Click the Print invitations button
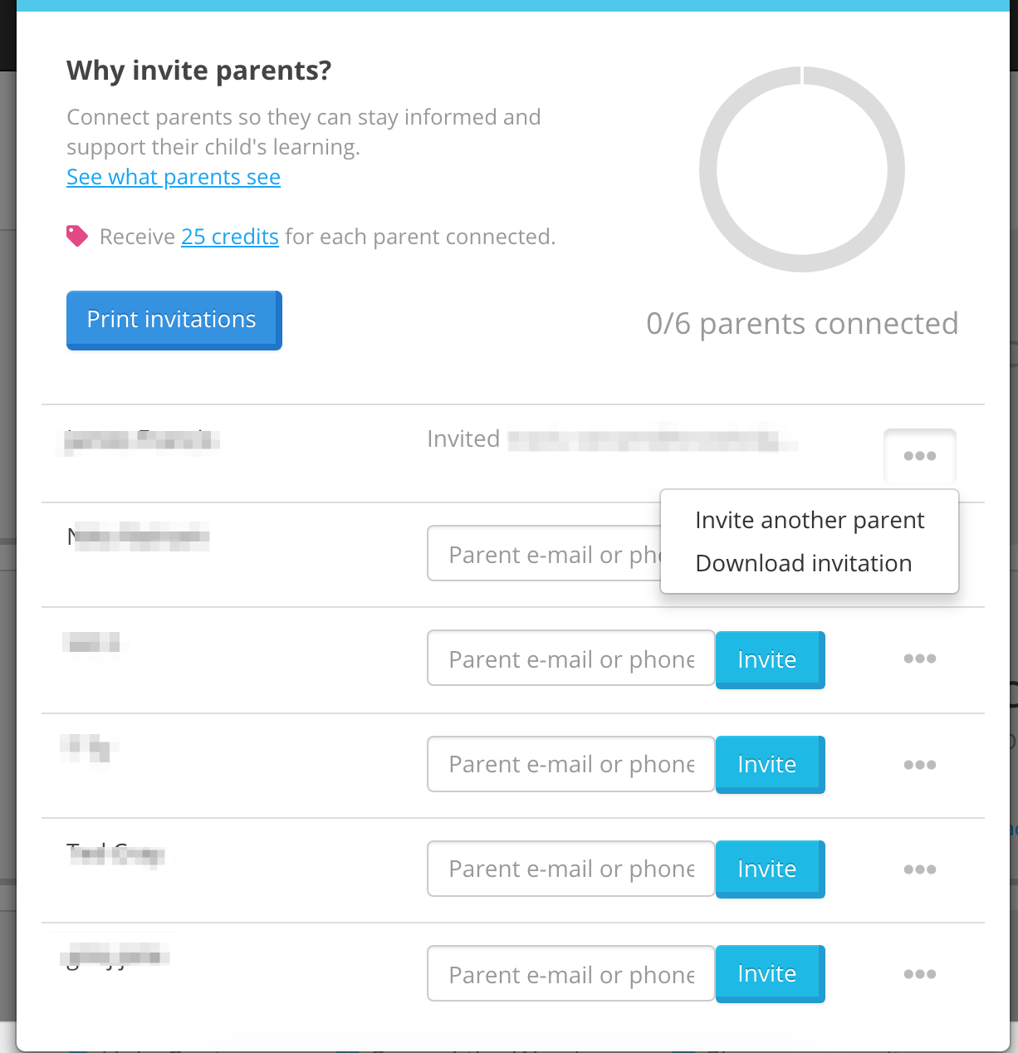 [x=174, y=321]
